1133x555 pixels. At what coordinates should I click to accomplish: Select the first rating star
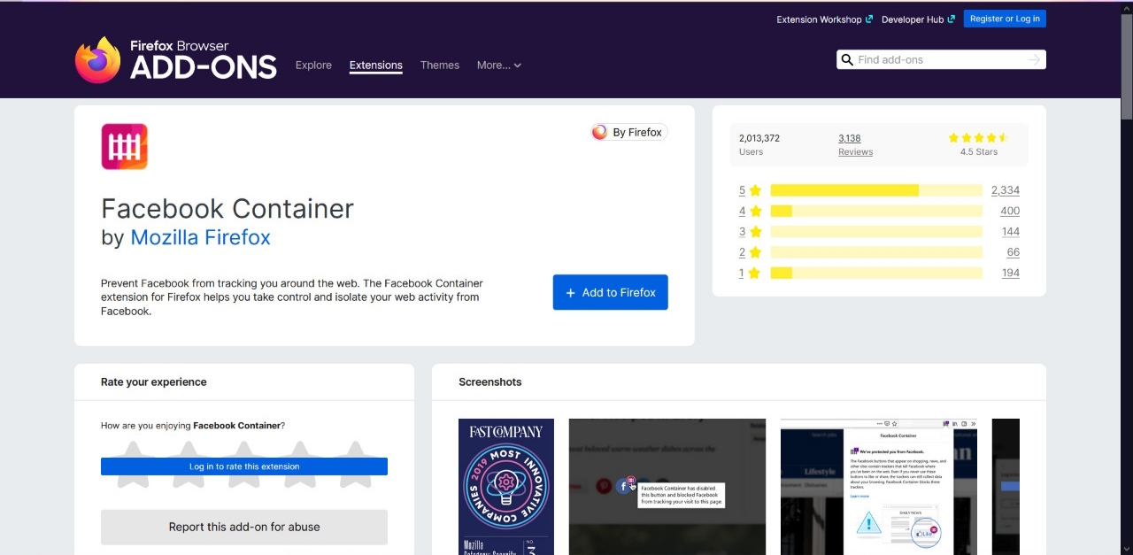(134, 464)
